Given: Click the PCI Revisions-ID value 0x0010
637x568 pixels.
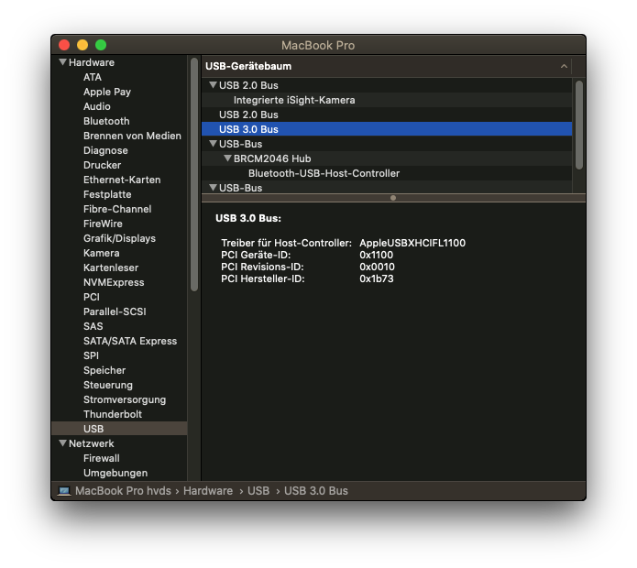Looking at the screenshot, I should point(377,267).
